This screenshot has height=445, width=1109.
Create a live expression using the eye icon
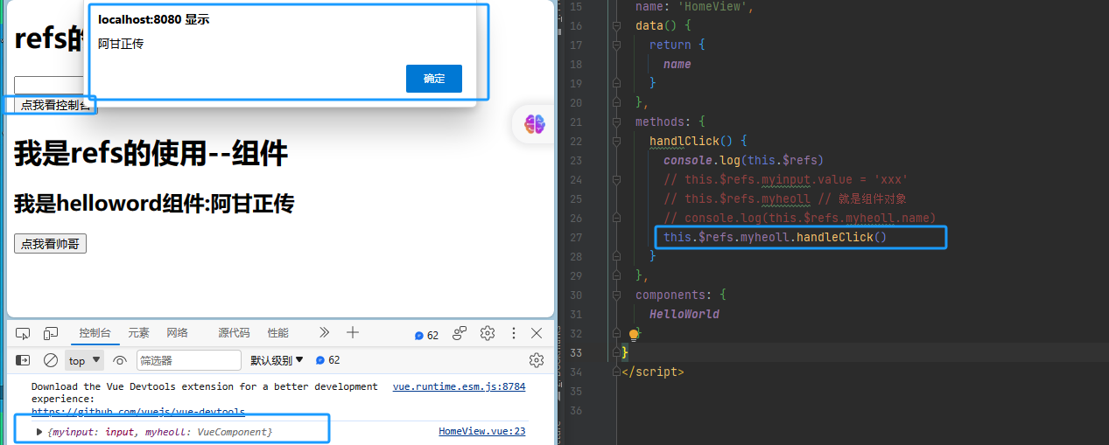pos(120,360)
